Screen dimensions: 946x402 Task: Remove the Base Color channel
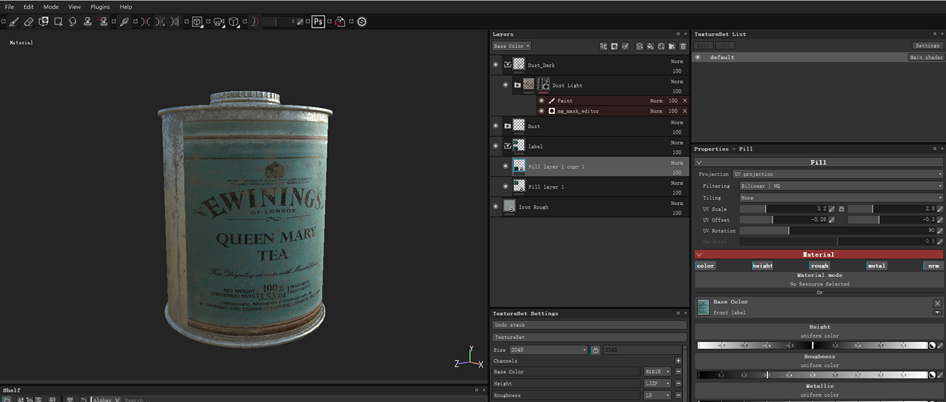coord(678,372)
